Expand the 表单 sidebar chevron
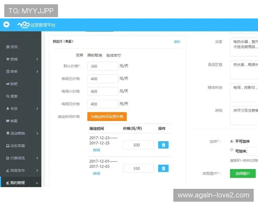This screenshot has width=258, height=206. [x=37, y=72]
